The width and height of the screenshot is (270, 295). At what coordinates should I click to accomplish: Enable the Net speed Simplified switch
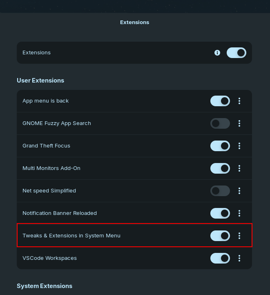tap(220, 191)
